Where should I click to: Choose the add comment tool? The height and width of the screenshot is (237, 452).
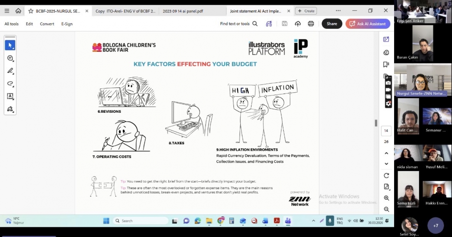click(10, 58)
